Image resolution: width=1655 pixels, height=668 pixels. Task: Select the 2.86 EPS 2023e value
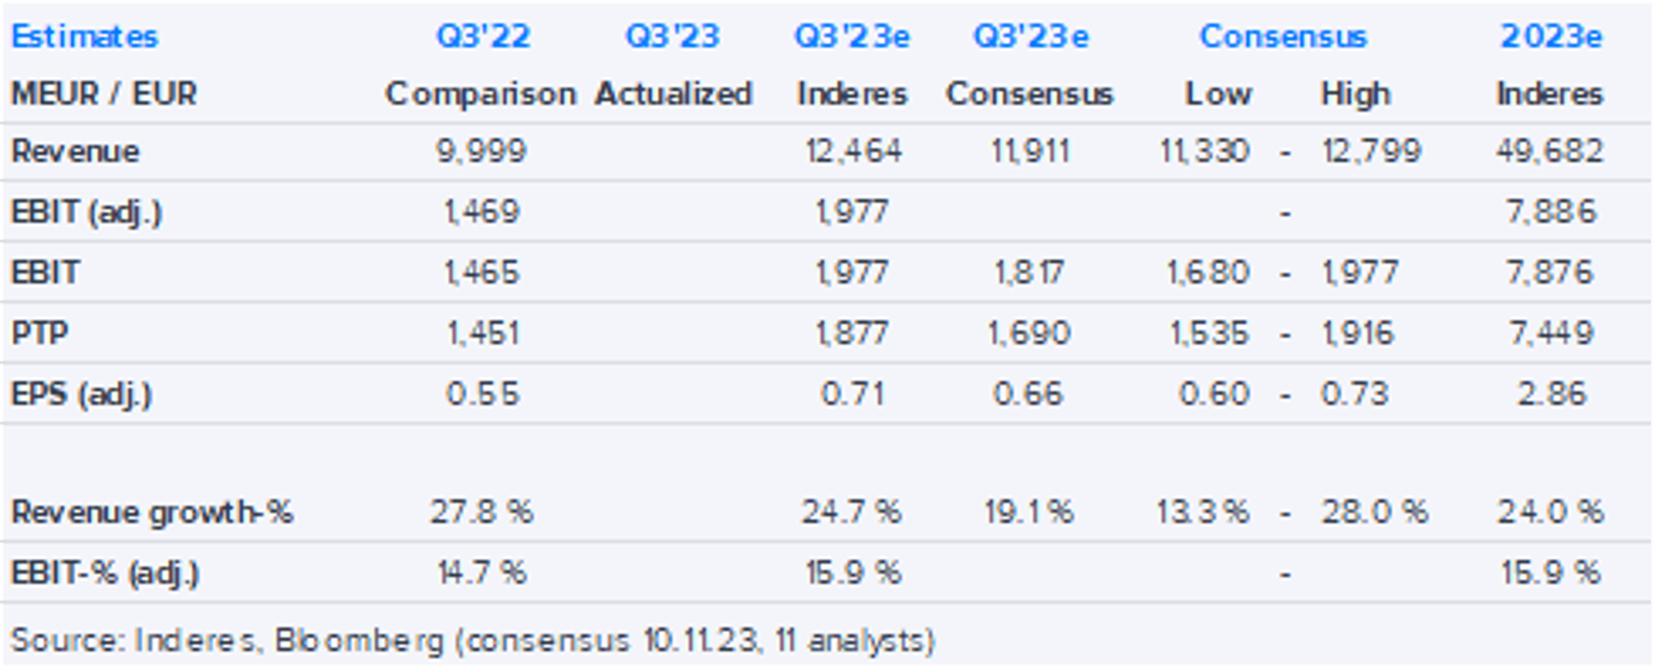[1551, 394]
